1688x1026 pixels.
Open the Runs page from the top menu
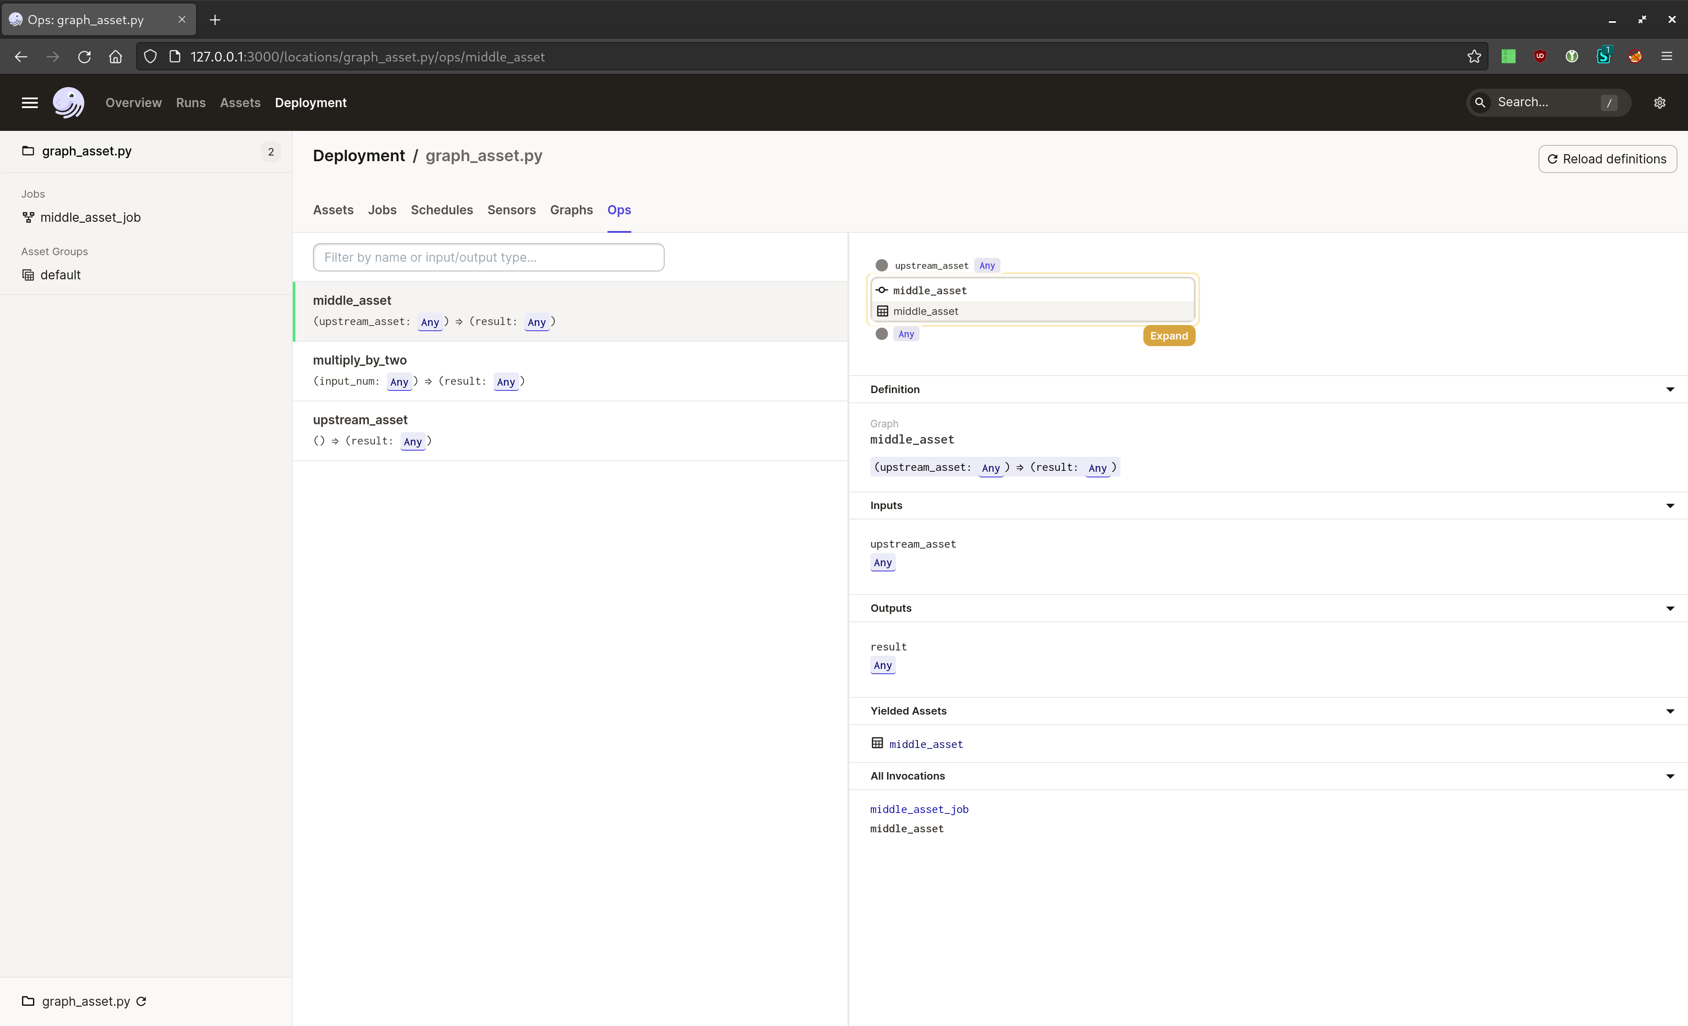pos(190,103)
